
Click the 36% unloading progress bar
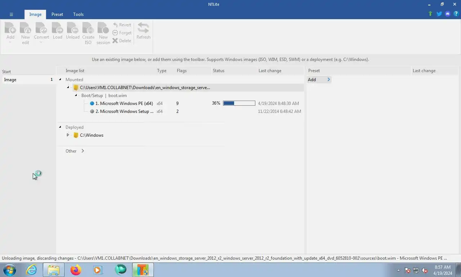point(239,103)
